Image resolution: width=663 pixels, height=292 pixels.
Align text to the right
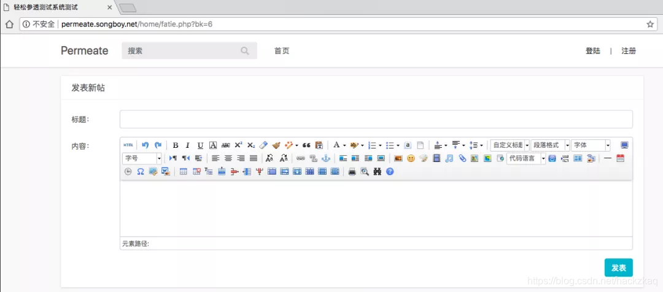pyautogui.click(x=241, y=158)
